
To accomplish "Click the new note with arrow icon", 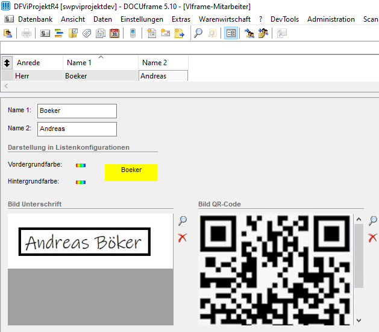I will point(180,33).
